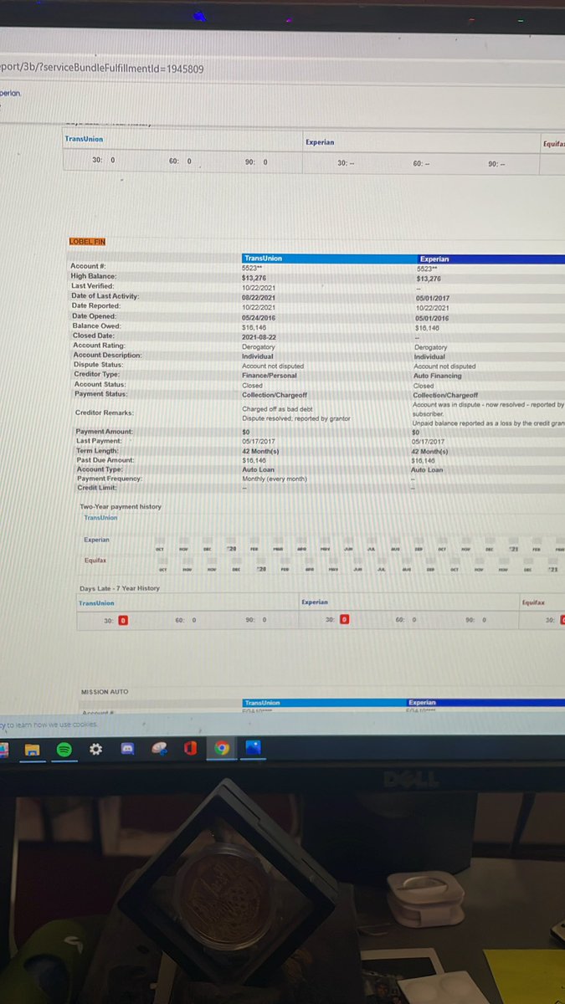Open the red Office icon in taskbar
565x1004 pixels.
click(190, 749)
